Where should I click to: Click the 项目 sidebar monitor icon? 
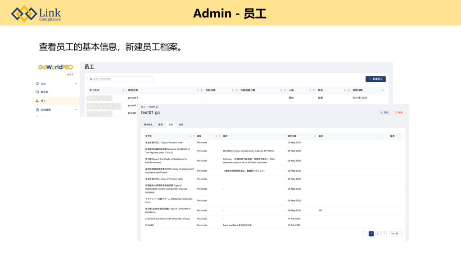click(37, 84)
